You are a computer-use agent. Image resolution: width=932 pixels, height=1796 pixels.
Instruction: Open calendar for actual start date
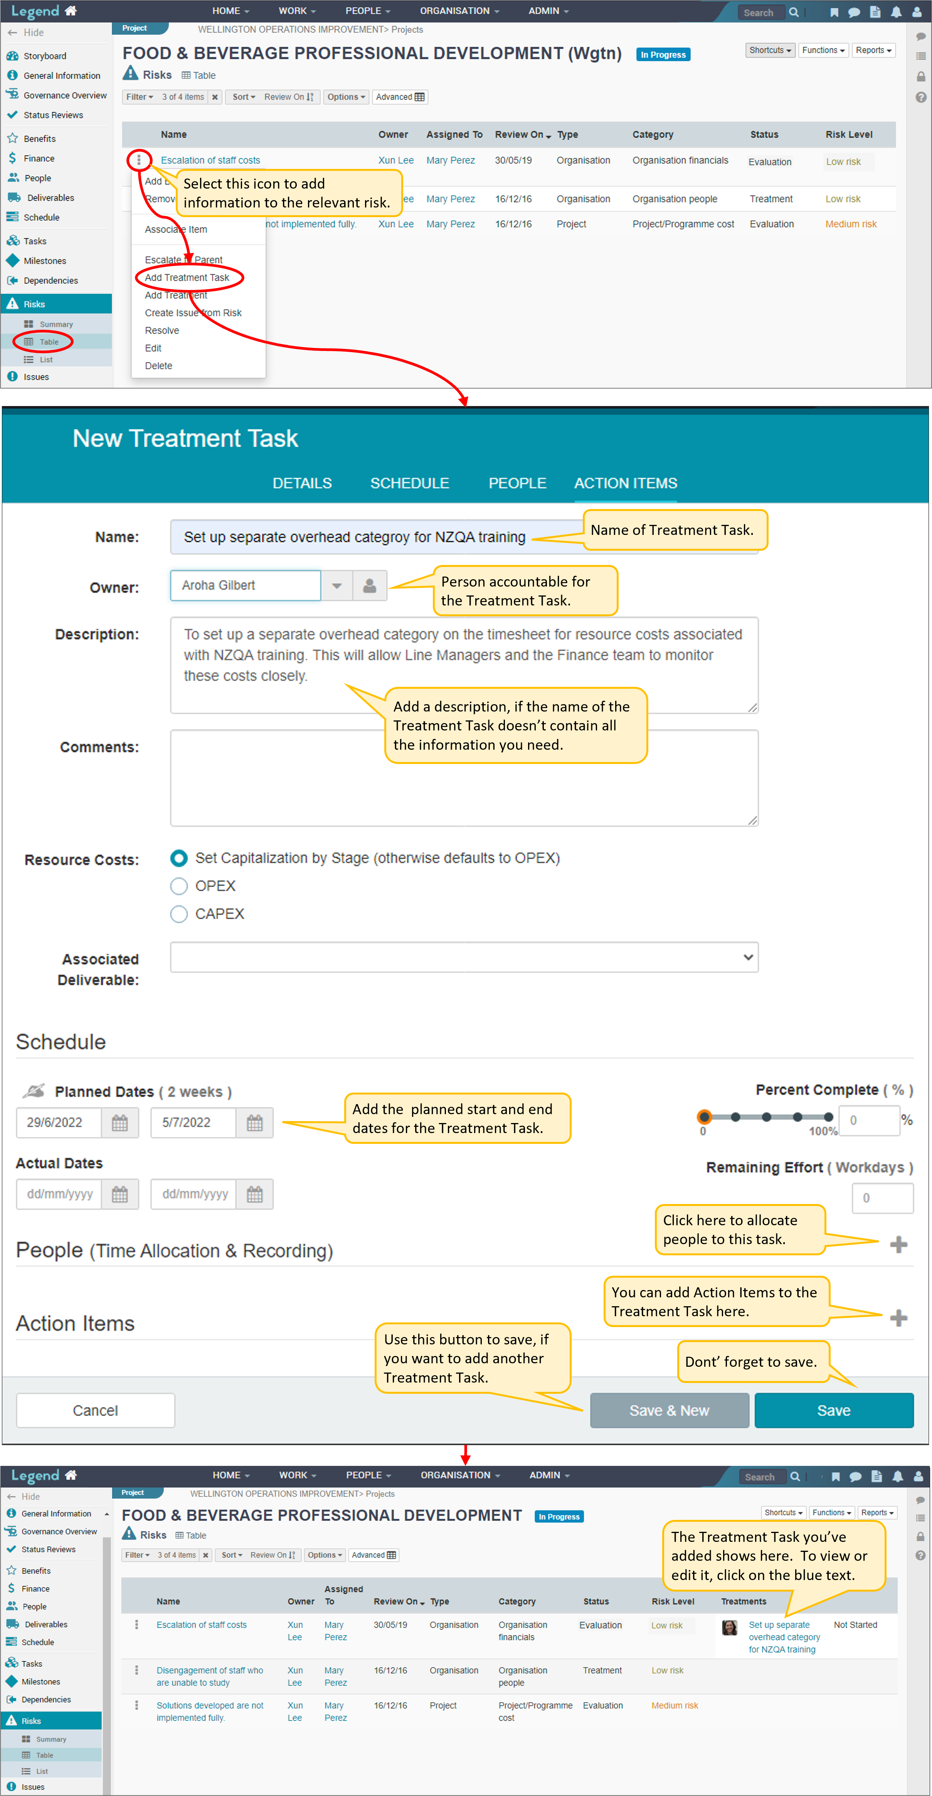pos(120,1194)
